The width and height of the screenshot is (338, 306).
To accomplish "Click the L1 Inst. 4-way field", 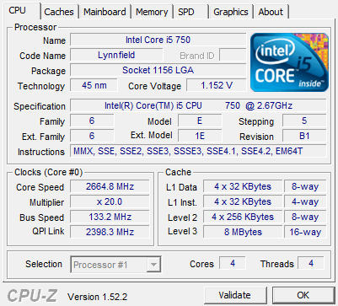I will pyautogui.click(x=305, y=201).
